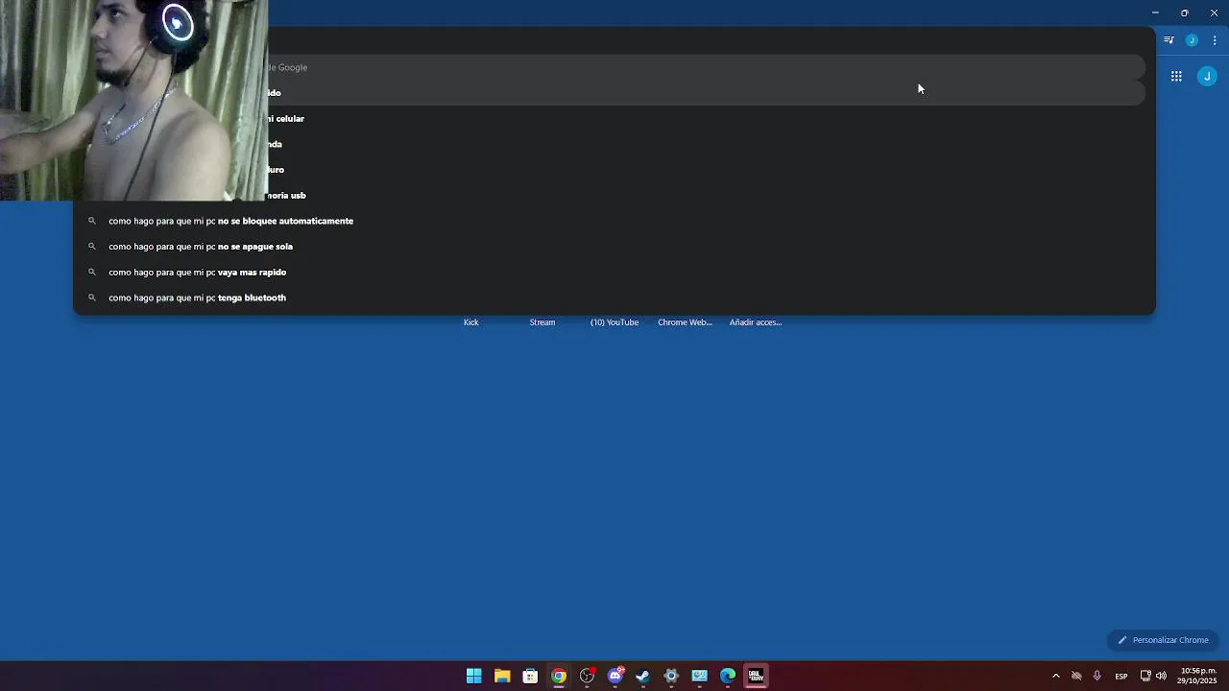Open the Google apps grid
This screenshot has height=691, width=1229.
coord(1176,76)
